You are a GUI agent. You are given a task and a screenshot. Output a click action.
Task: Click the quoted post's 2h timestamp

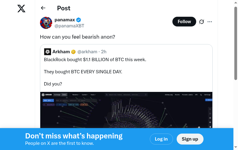[104, 52]
